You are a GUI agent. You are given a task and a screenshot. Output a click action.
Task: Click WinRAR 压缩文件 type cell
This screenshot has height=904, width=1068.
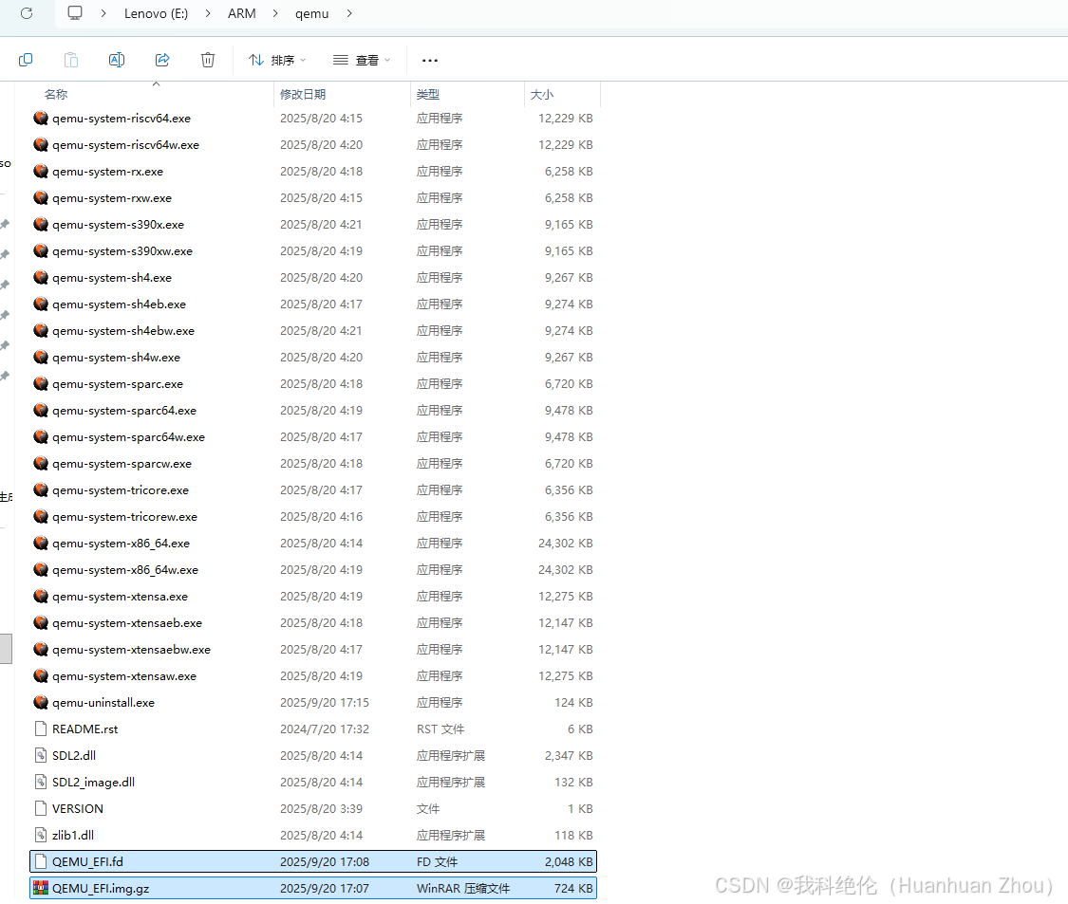(x=462, y=888)
